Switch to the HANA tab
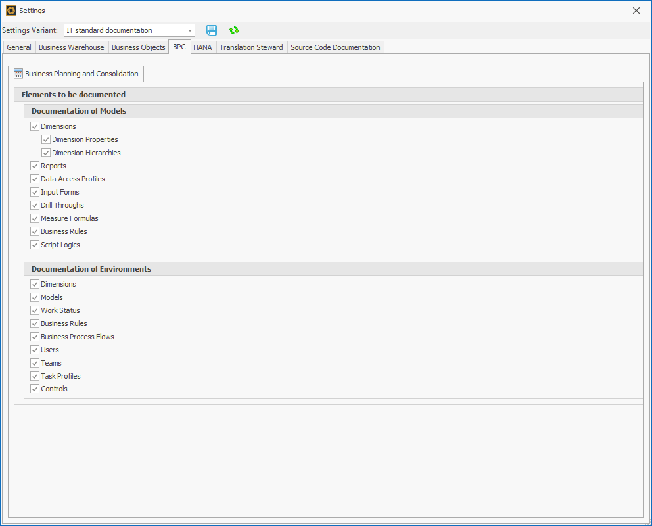This screenshot has width=652, height=526. [x=202, y=47]
